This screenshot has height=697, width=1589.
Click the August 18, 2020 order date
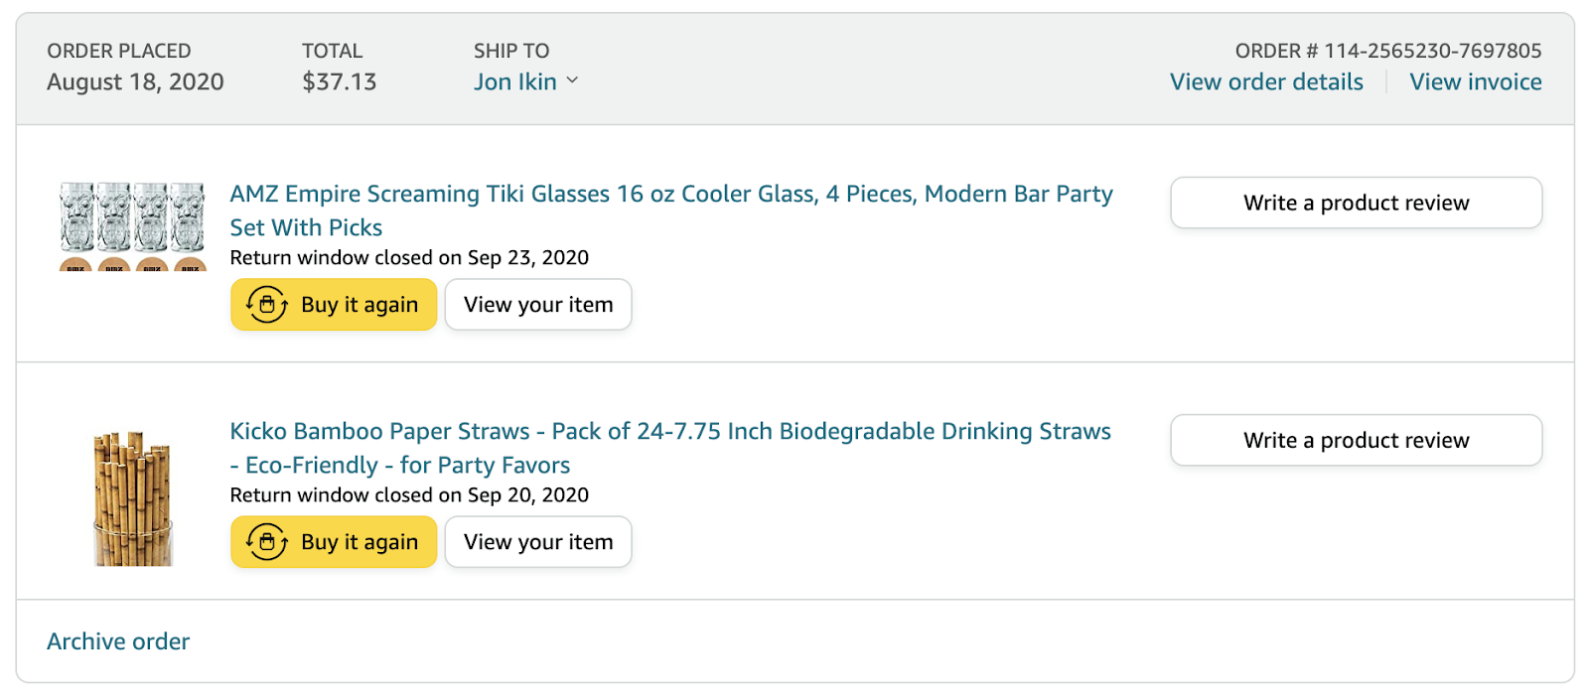(x=135, y=82)
